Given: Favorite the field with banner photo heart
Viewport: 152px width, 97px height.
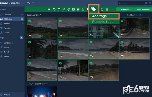Looking at the screenshot, I should (92, 77).
